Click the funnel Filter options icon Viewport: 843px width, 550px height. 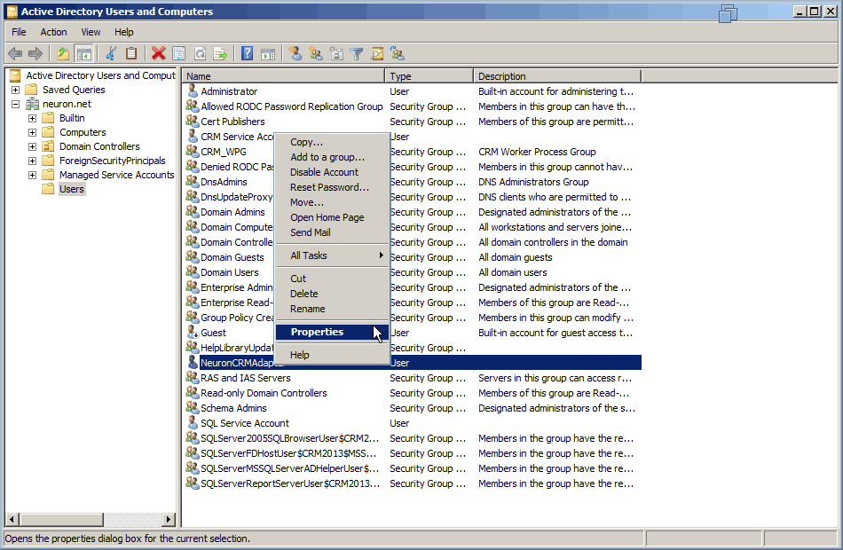[357, 54]
